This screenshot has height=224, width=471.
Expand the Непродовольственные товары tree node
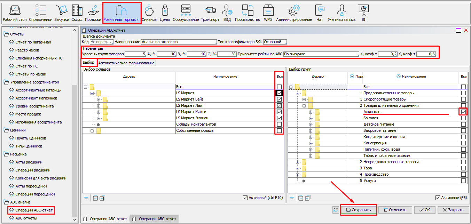[x=298, y=162]
